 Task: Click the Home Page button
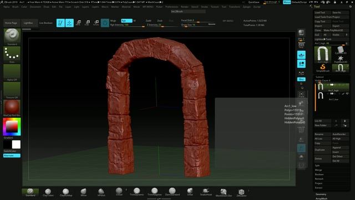[x=11, y=23]
